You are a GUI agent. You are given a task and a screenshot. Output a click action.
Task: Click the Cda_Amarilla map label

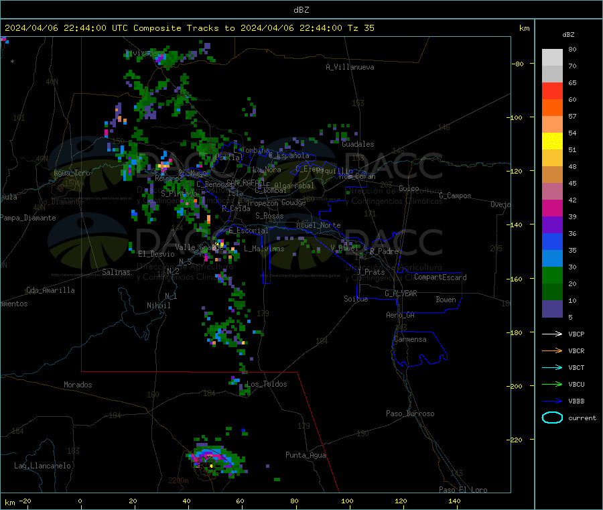50,290
